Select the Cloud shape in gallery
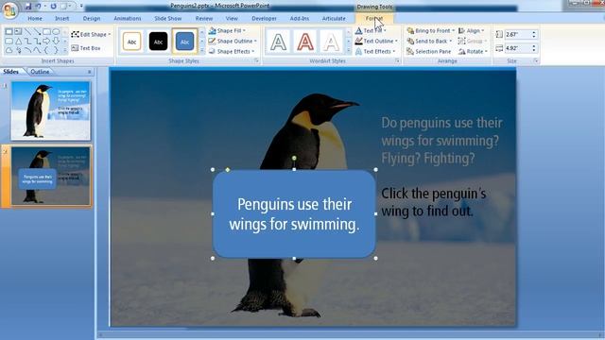605x340 pixels. tap(9, 50)
